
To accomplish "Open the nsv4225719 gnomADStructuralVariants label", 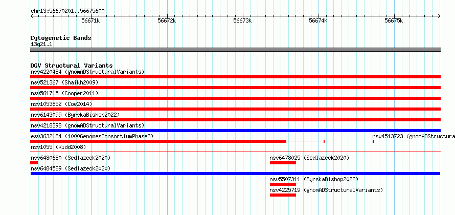I will pyautogui.click(x=326, y=190).
